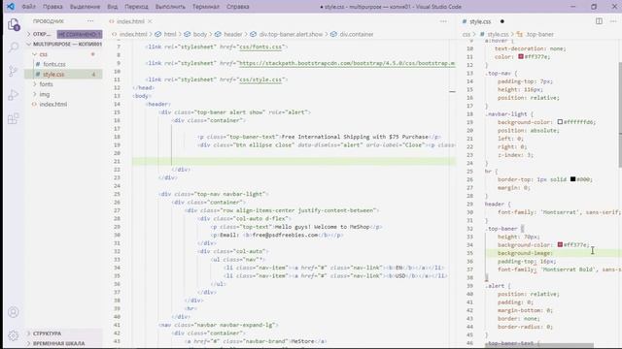Open the Выполнить menu
The height and width of the screenshot is (349, 622).
pos(170,7)
